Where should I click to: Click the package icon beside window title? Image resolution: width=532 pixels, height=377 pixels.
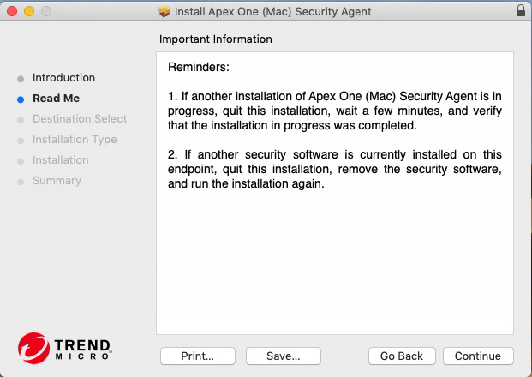click(x=164, y=12)
